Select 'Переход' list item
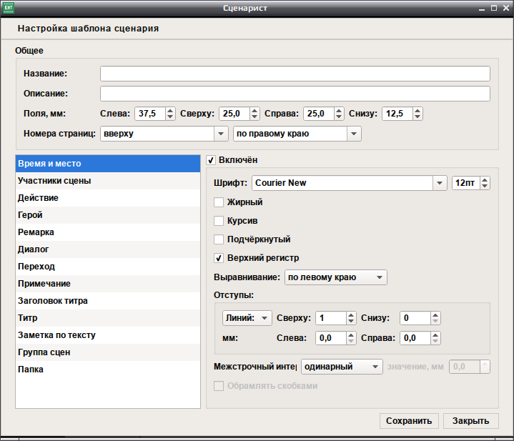This screenshot has height=441, width=514. (108, 267)
